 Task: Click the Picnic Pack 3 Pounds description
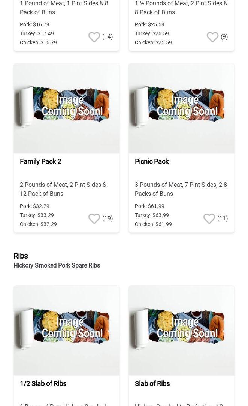pyautogui.click(x=181, y=189)
